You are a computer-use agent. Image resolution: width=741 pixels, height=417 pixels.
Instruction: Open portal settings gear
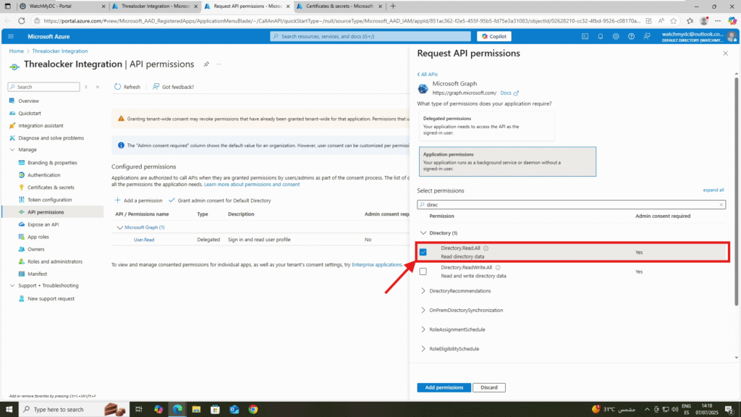pos(616,36)
